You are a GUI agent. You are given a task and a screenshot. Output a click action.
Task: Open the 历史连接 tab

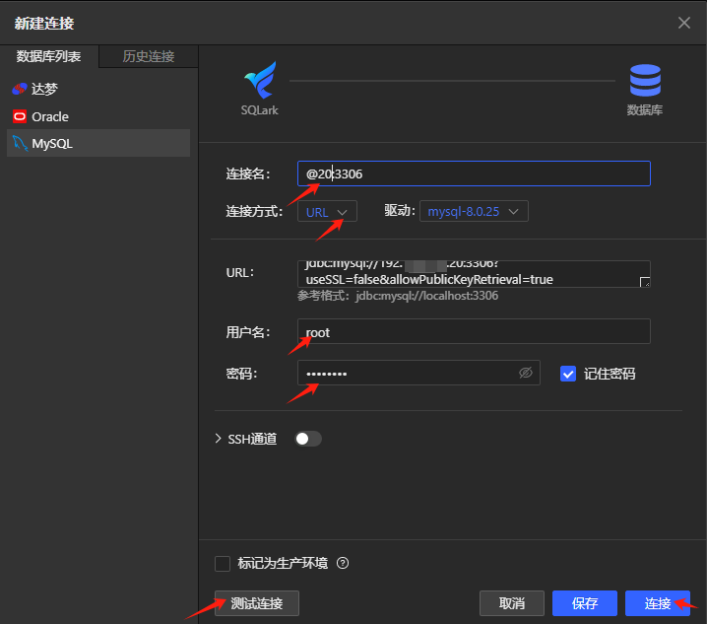pos(149,56)
